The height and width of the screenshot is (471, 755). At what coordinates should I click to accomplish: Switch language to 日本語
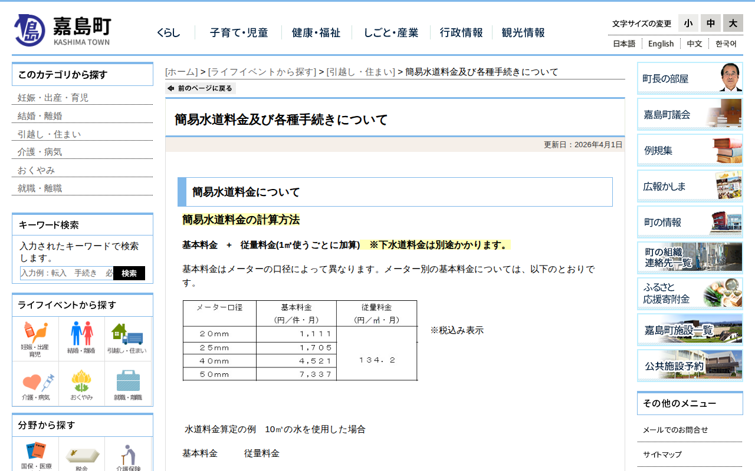click(x=624, y=44)
